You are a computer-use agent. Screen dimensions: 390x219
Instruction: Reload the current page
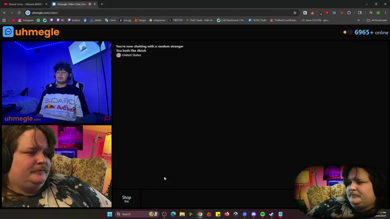coord(19,13)
